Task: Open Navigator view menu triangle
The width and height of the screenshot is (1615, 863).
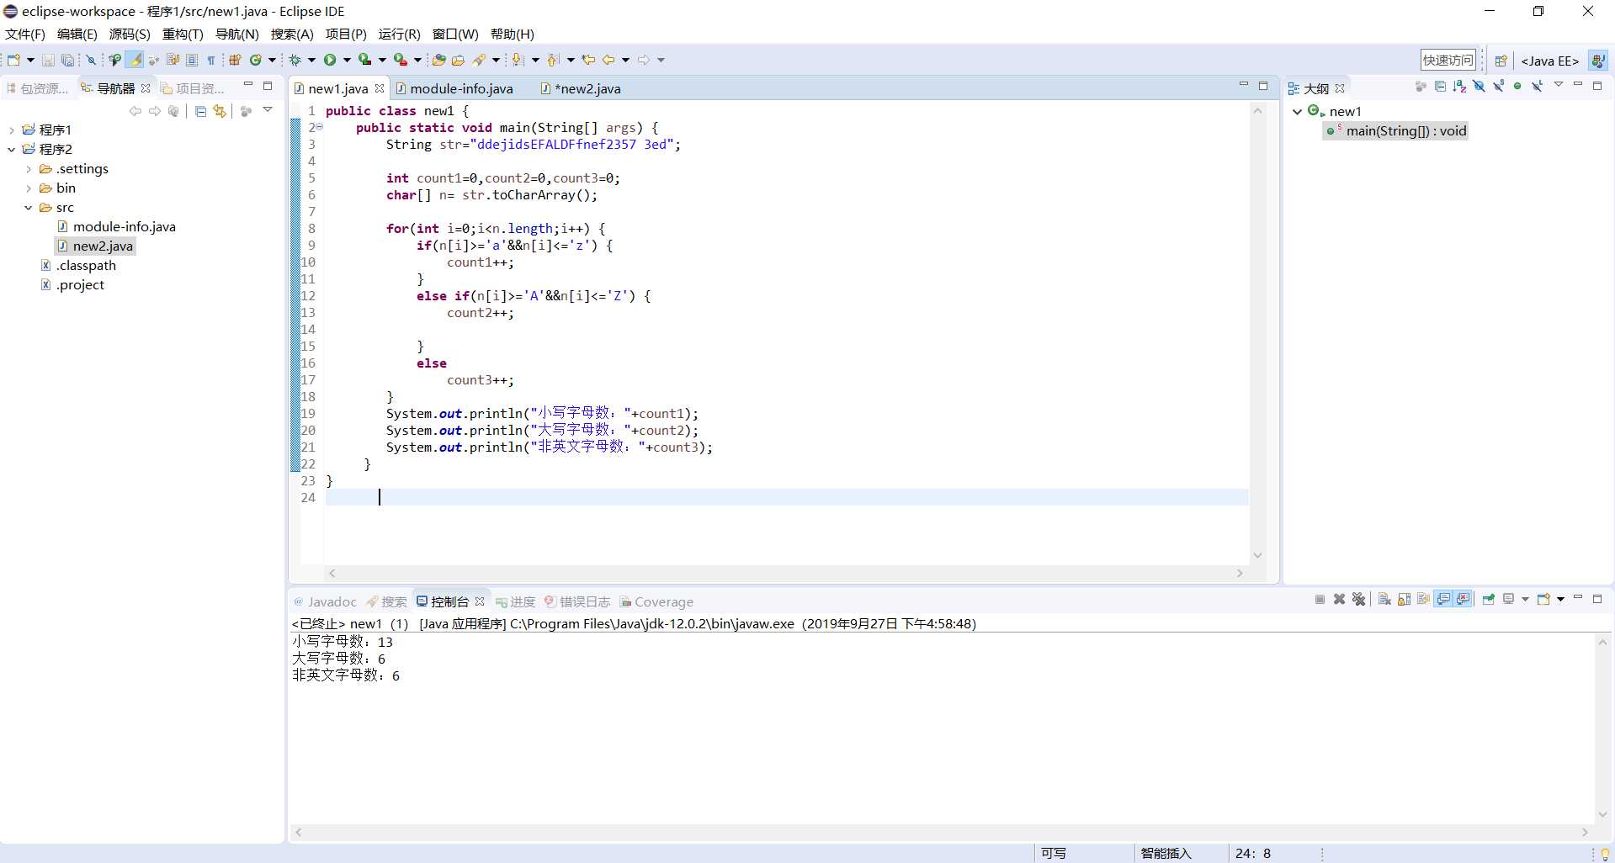Action: [268, 110]
